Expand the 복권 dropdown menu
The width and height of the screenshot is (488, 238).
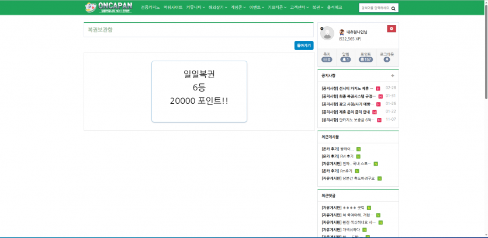click(318, 7)
